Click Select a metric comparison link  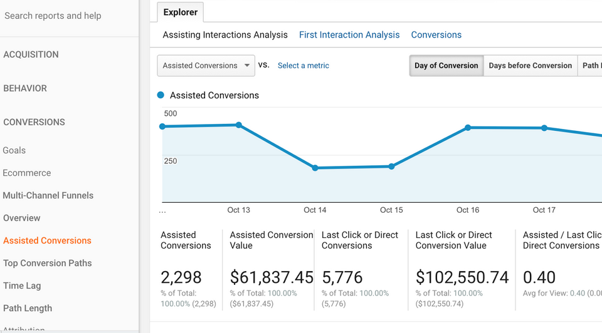(303, 66)
